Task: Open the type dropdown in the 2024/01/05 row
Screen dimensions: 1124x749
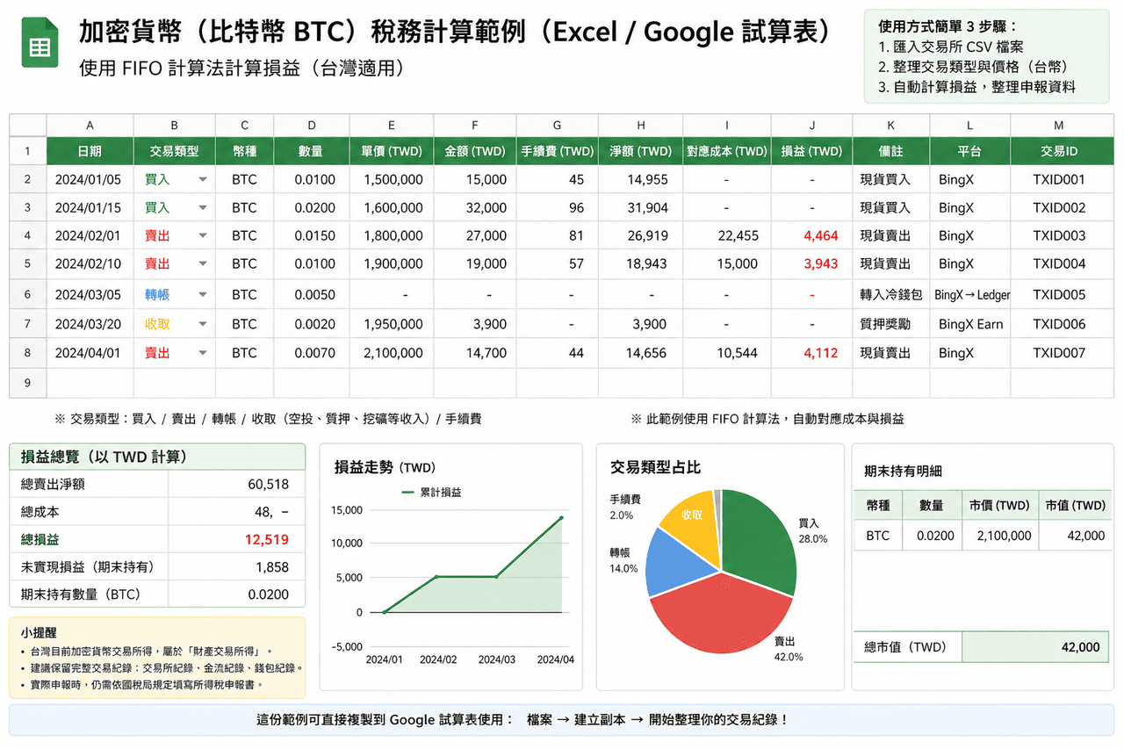Action: click(203, 180)
